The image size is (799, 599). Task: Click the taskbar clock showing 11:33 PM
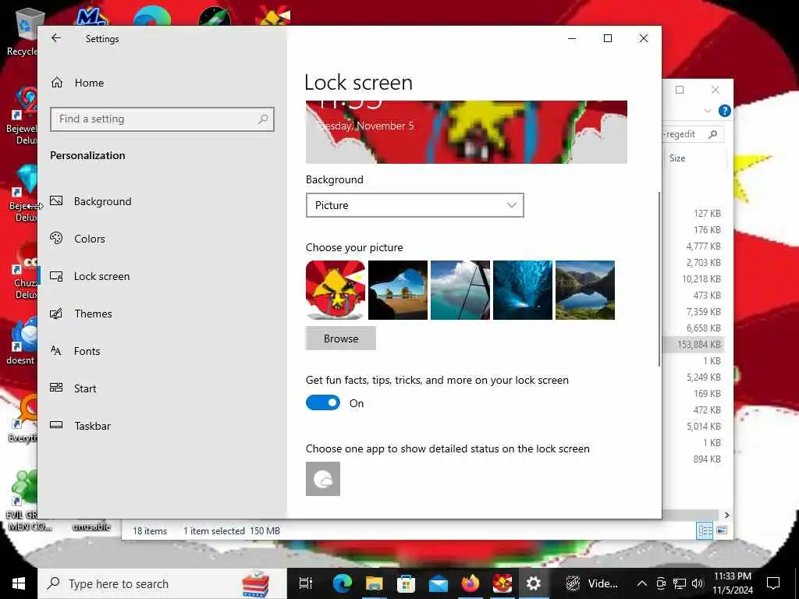pyautogui.click(x=732, y=583)
